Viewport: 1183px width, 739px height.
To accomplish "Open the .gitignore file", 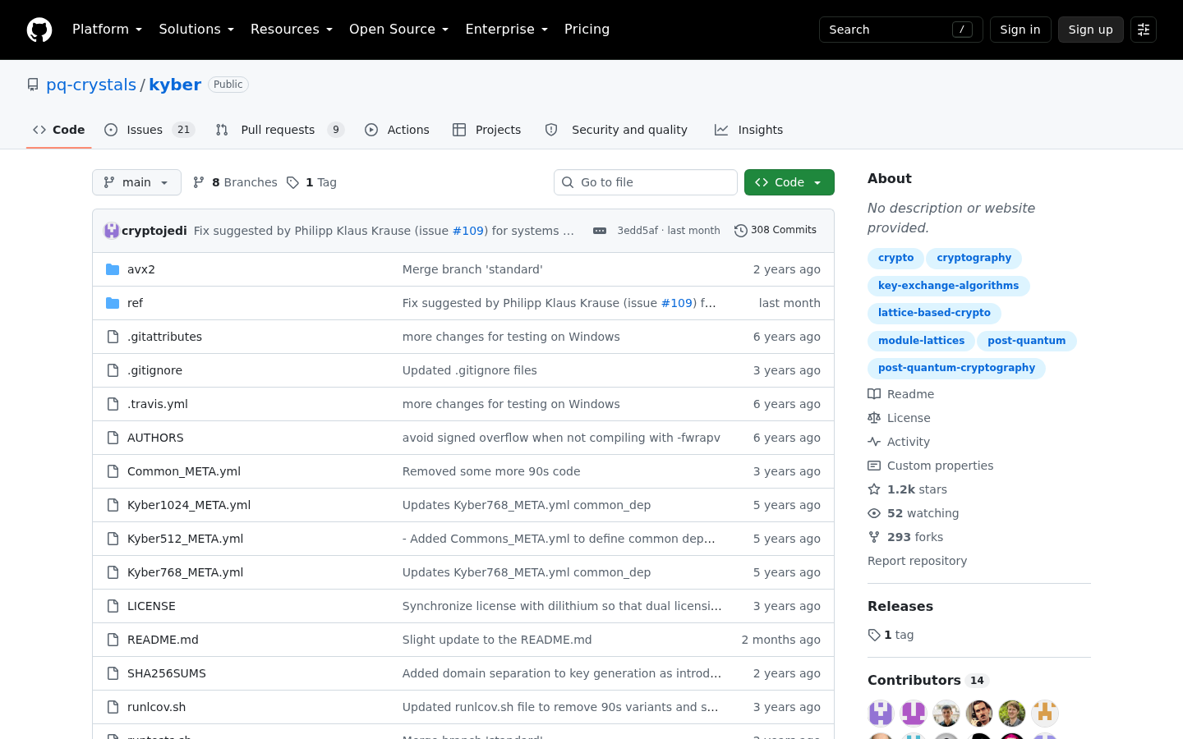I will tap(154, 370).
